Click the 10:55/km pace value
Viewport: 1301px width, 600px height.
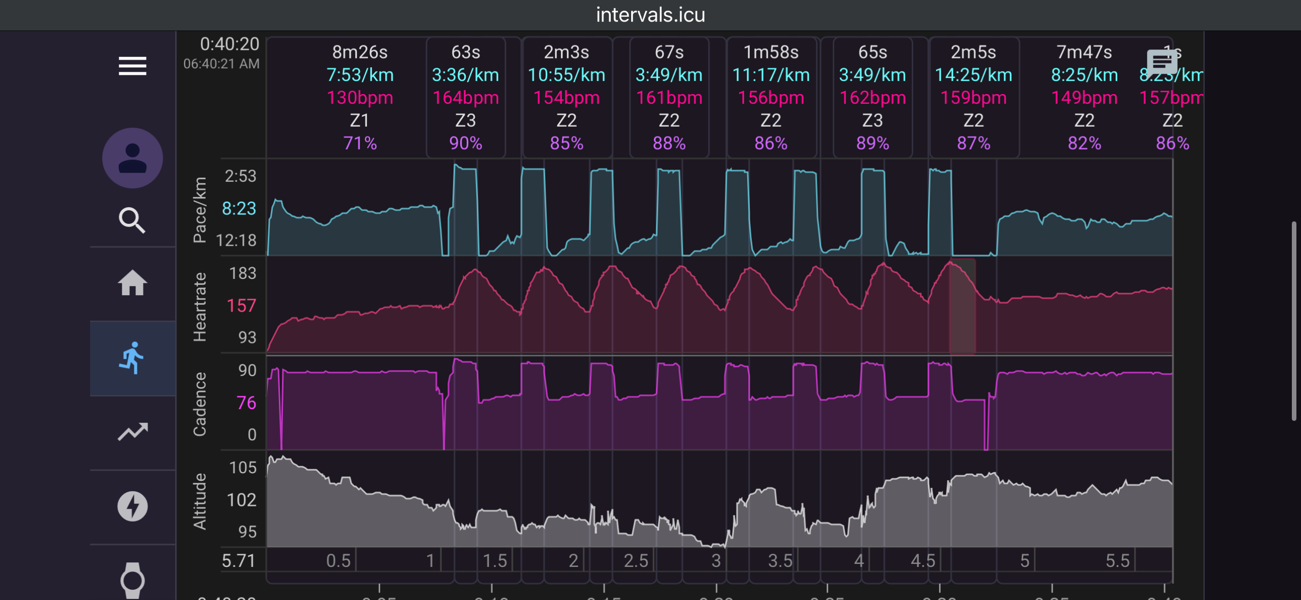[x=567, y=75]
